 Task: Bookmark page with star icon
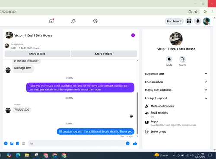click(x=196, y=12)
